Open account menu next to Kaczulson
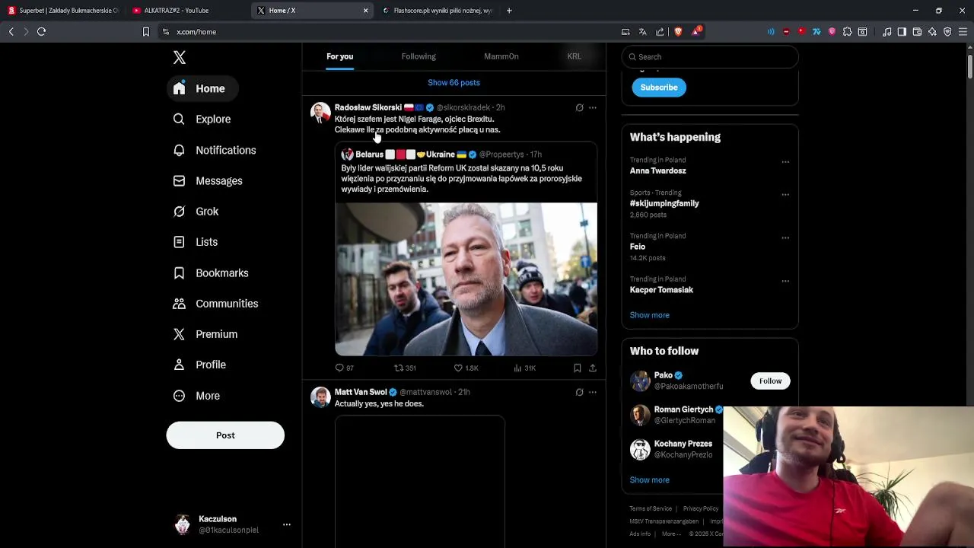This screenshot has width=974, height=548. 287,524
